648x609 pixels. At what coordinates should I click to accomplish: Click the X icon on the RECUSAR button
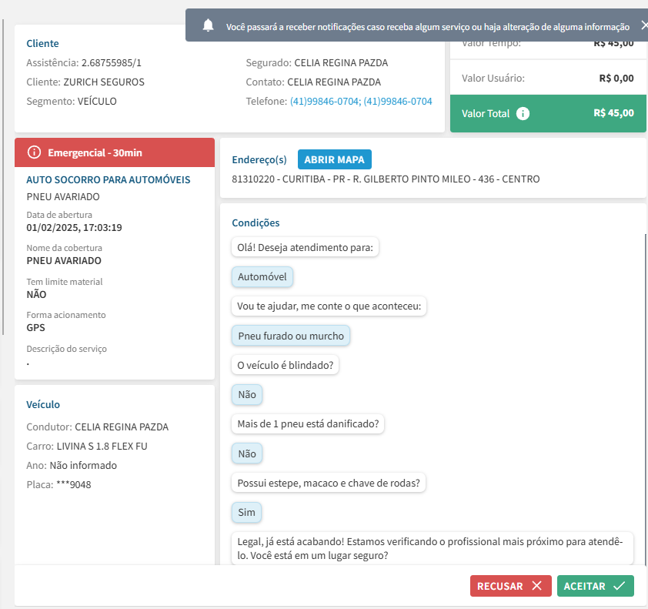[536, 586]
